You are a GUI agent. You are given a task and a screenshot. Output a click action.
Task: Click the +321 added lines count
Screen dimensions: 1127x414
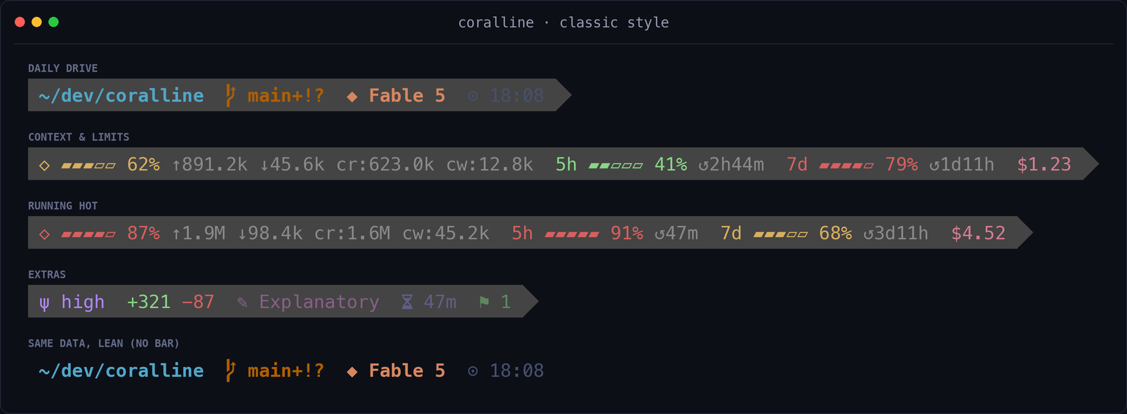[x=149, y=302]
